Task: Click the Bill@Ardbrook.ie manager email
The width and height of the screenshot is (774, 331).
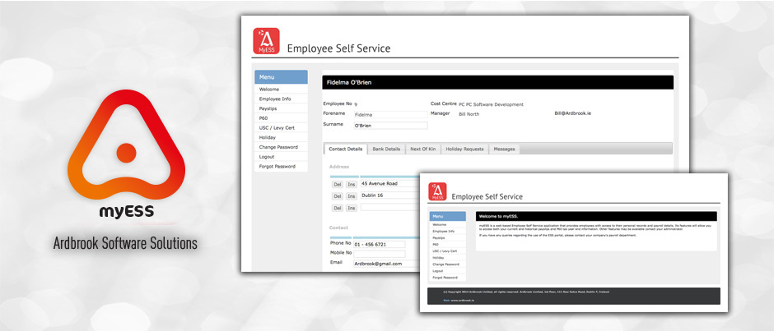Action: (x=572, y=113)
